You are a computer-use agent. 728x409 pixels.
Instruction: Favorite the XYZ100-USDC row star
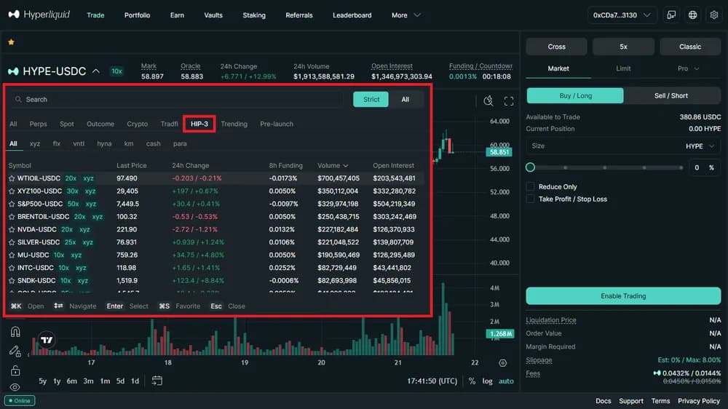coord(12,191)
